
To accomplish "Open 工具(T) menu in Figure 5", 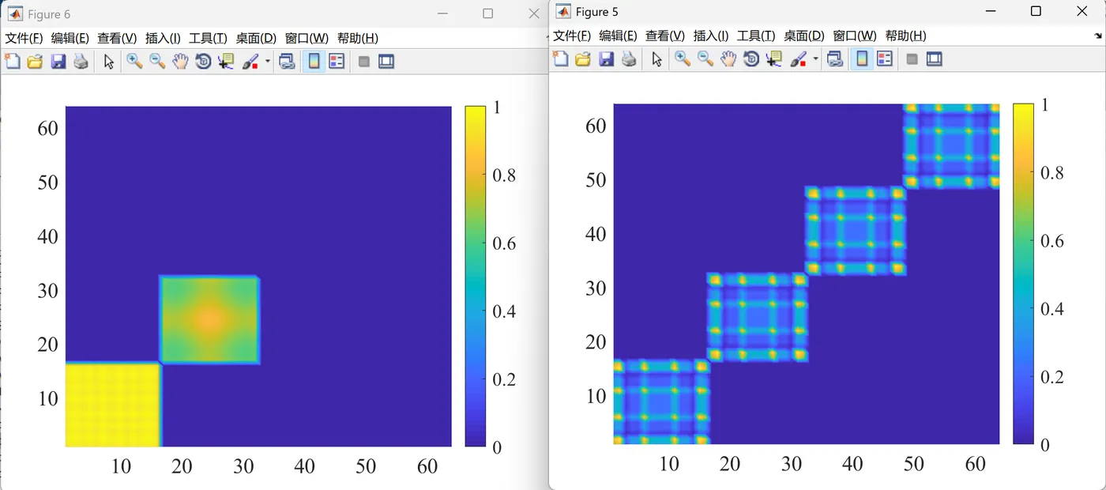I will [x=756, y=36].
